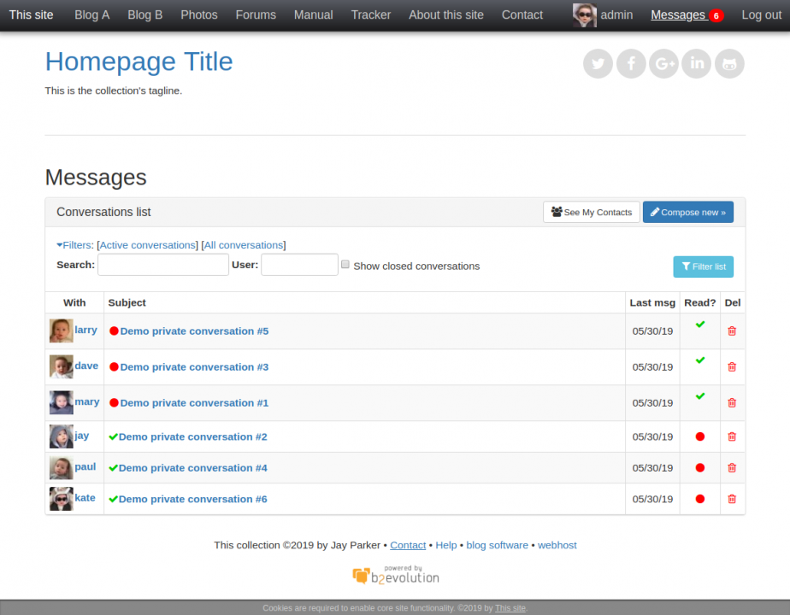
Task: Open the Google Plus social icon
Action: coord(664,64)
